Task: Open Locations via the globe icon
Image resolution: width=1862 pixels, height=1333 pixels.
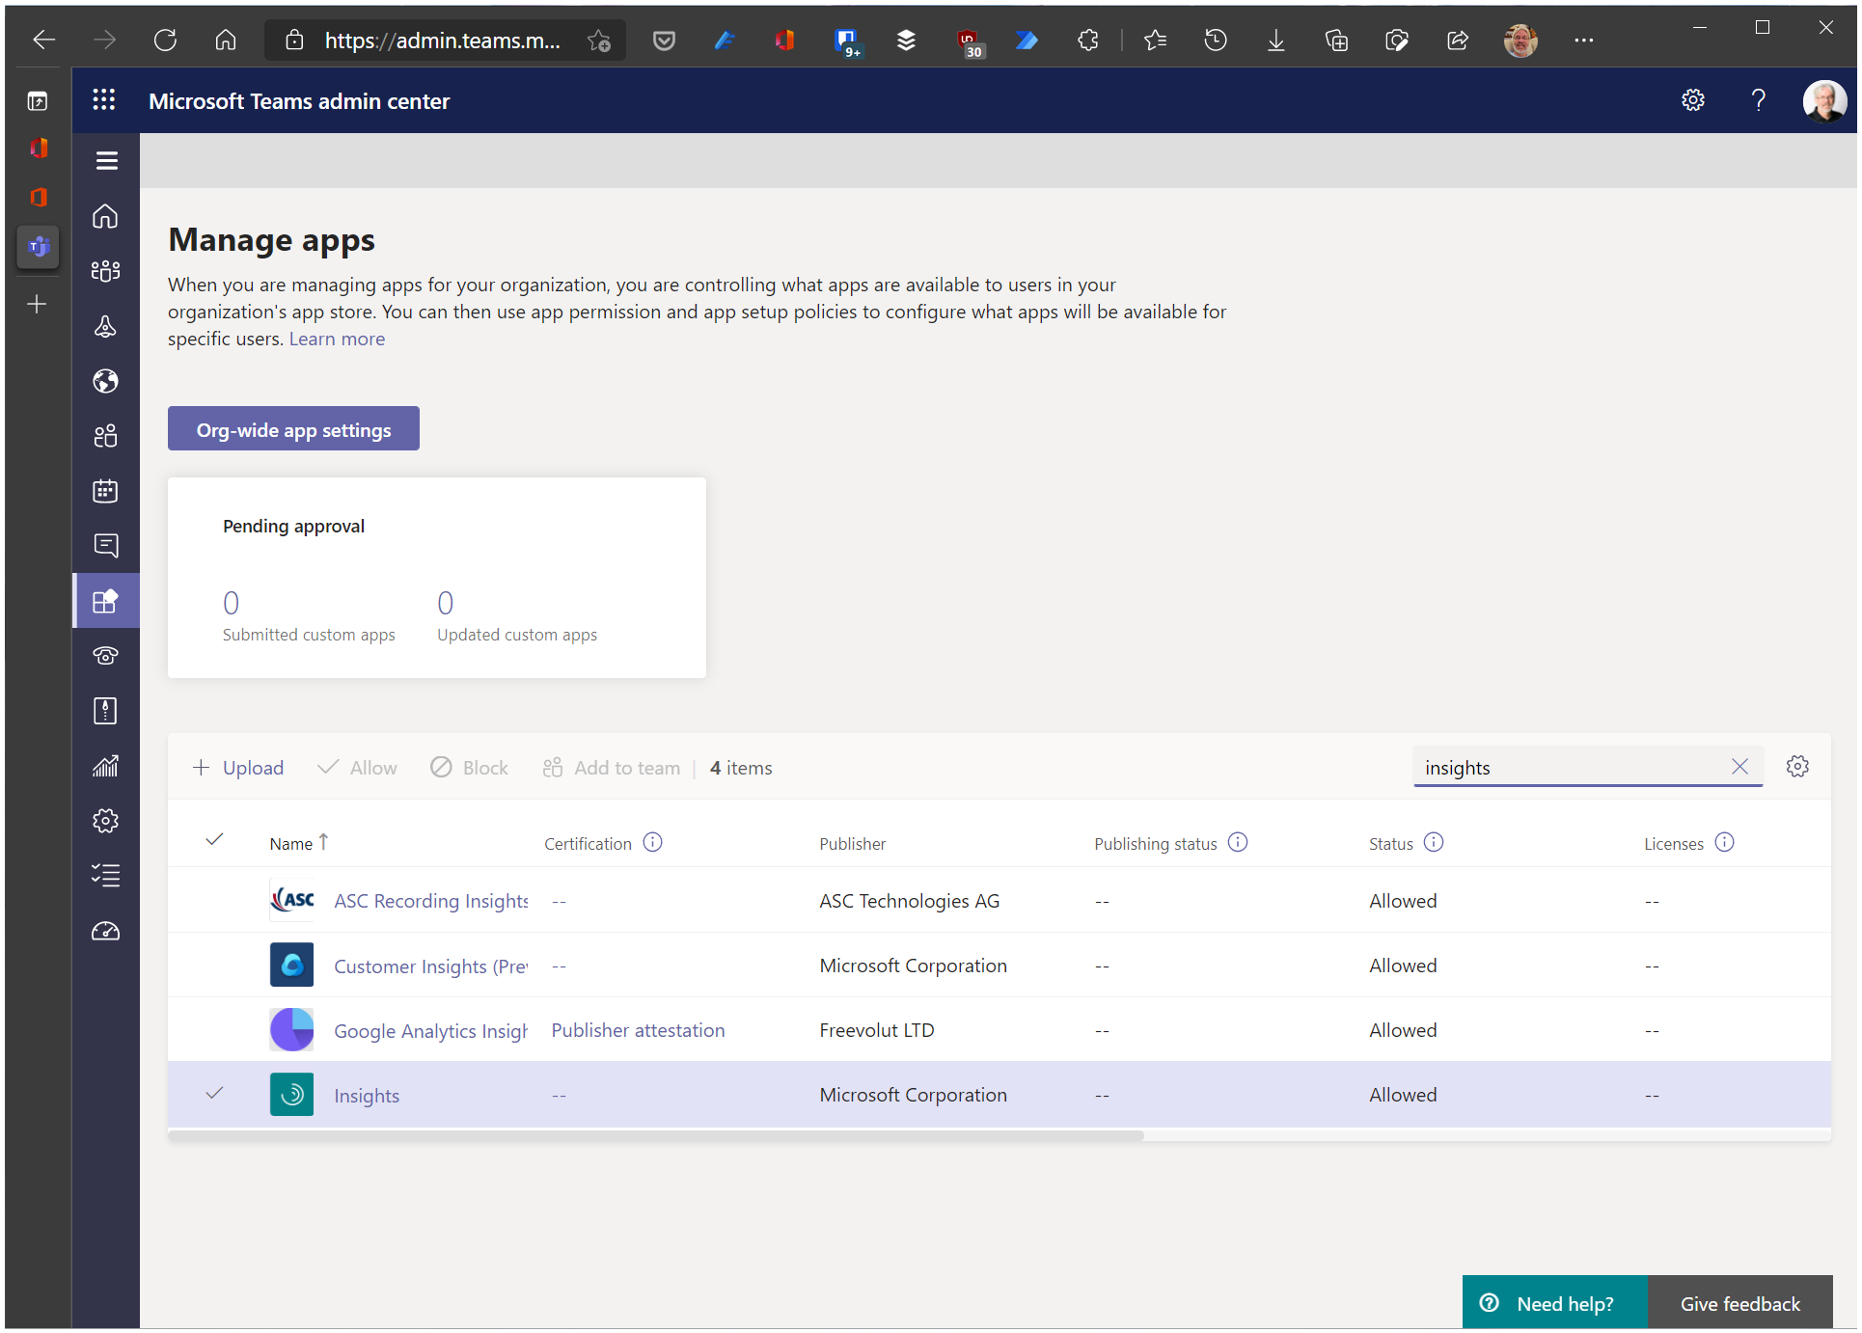Action: [106, 381]
